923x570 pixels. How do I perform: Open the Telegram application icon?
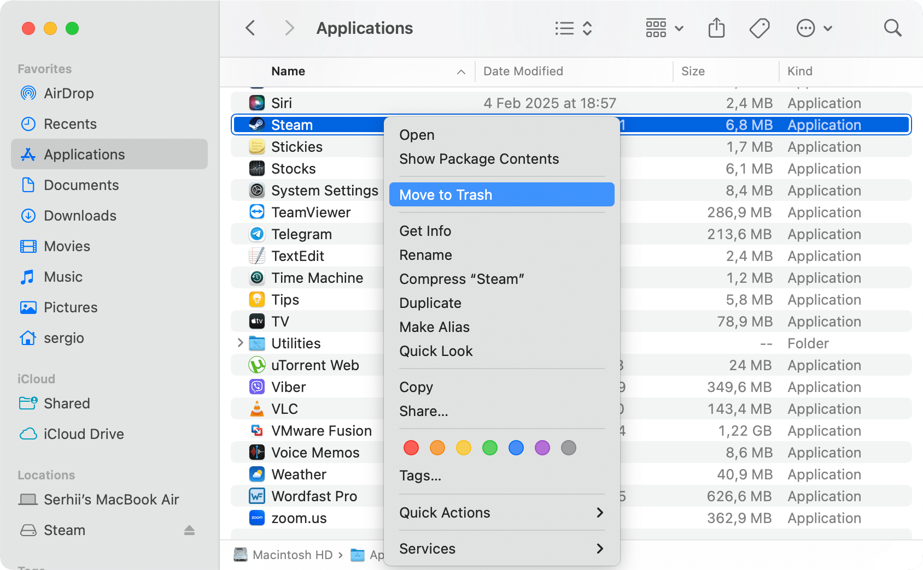(256, 234)
